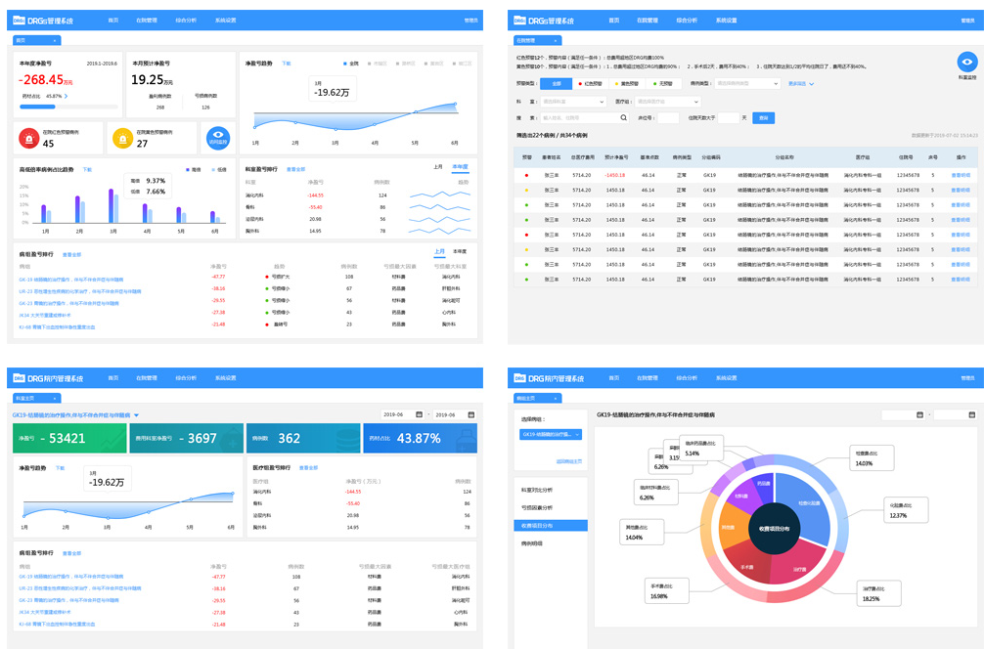Close the 病组主页 tab with its x icon
Screen dimensions: 984x649
coord(556,399)
